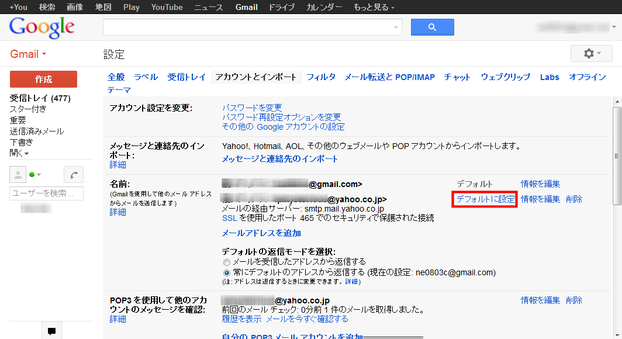Screen dimensions: 622x339
Task: Open +You in the top bar
Action: [x=18, y=7]
